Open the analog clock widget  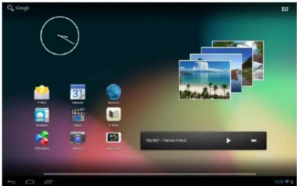(x=60, y=36)
